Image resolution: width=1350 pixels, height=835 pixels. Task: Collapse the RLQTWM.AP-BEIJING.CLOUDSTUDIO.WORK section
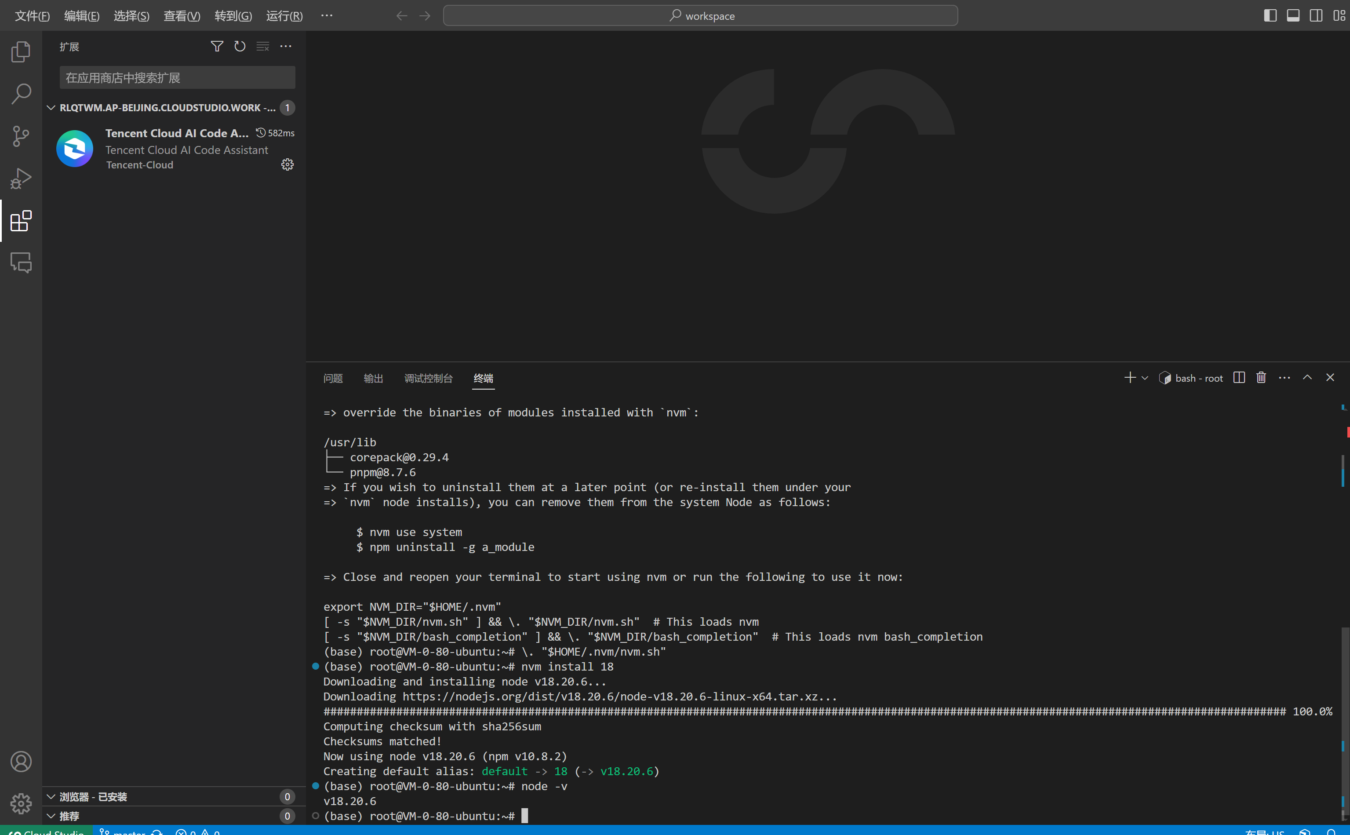(x=51, y=108)
